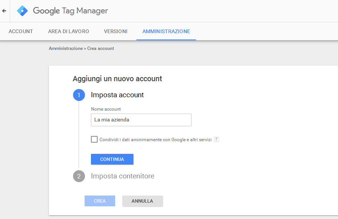The height and width of the screenshot is (219, 338).
Task: Open the ACCOUNT tab
Action: (21, 31)
